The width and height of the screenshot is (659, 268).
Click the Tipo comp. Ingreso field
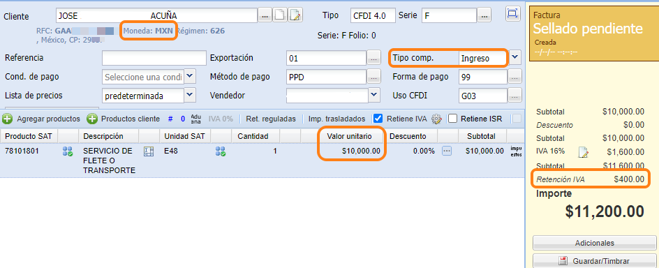pos(482,59)
